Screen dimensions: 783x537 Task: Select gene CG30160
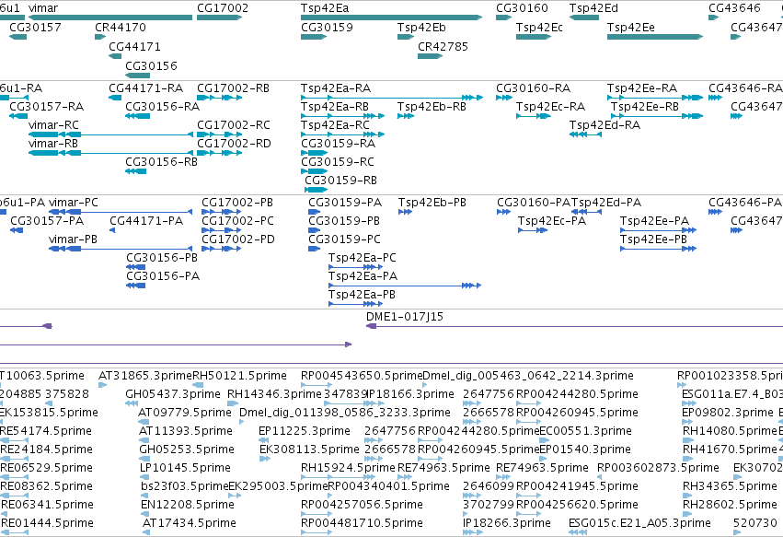click(x=503, y=18)
